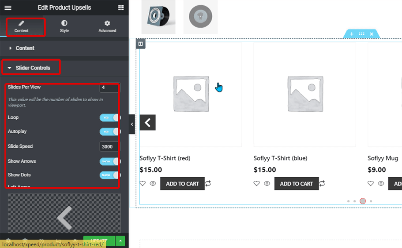
Task: Switch to the Advanced tab
Action: click(x=107, y=27)
